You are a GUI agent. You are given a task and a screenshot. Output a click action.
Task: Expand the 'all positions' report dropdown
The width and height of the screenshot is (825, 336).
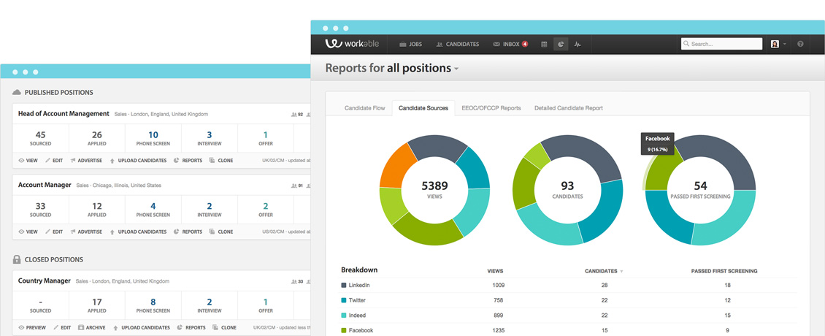coord(456,69)
